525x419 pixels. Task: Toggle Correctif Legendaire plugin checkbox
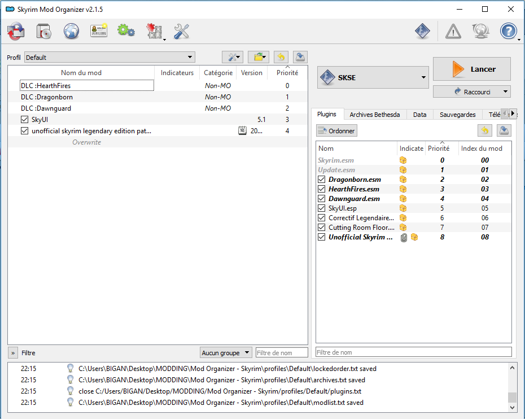point(321,218)
